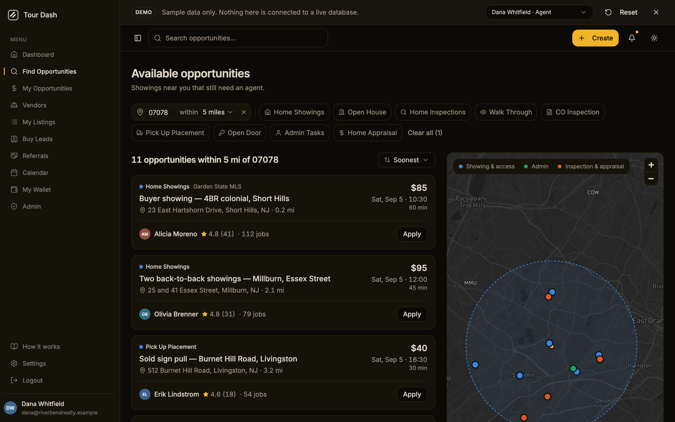675x422 pixels.
Task: Click the Showing & access legend swatch
Action: [x=460, y=167]
